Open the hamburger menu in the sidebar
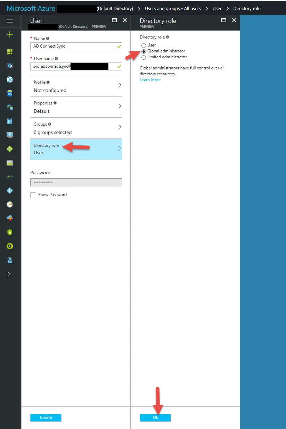Viewport: 286px width, 429px height. (x=10, y=21)
